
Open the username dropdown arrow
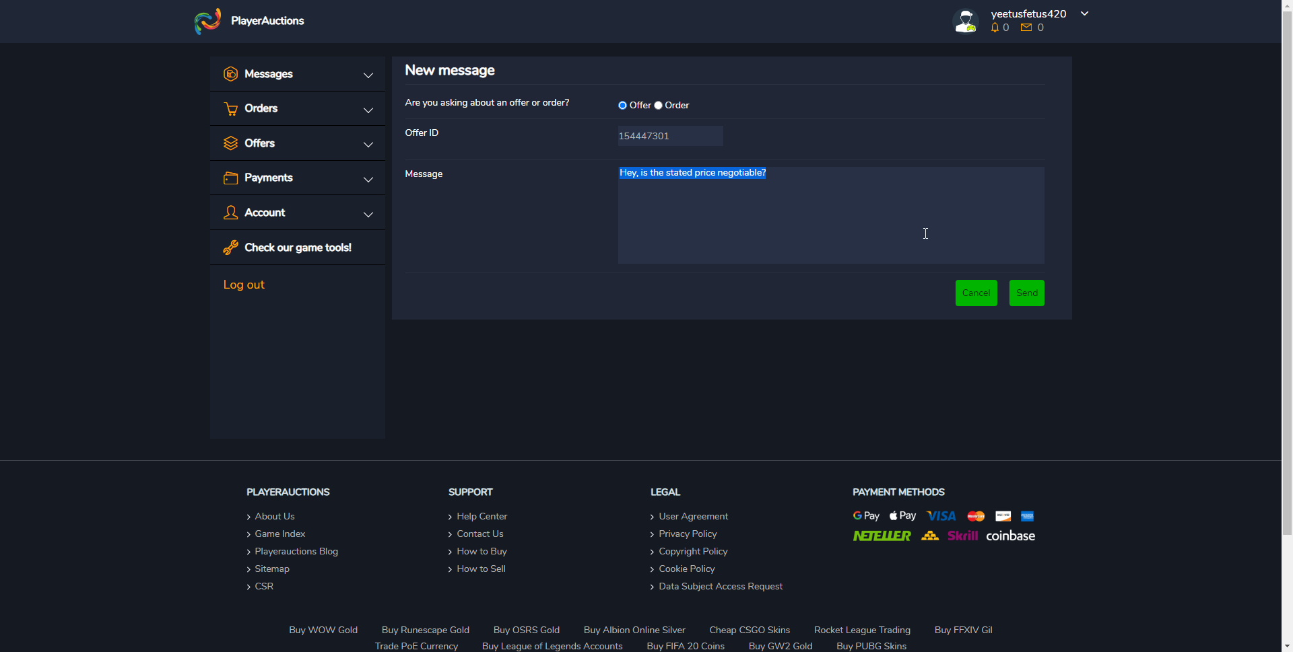1084,13
